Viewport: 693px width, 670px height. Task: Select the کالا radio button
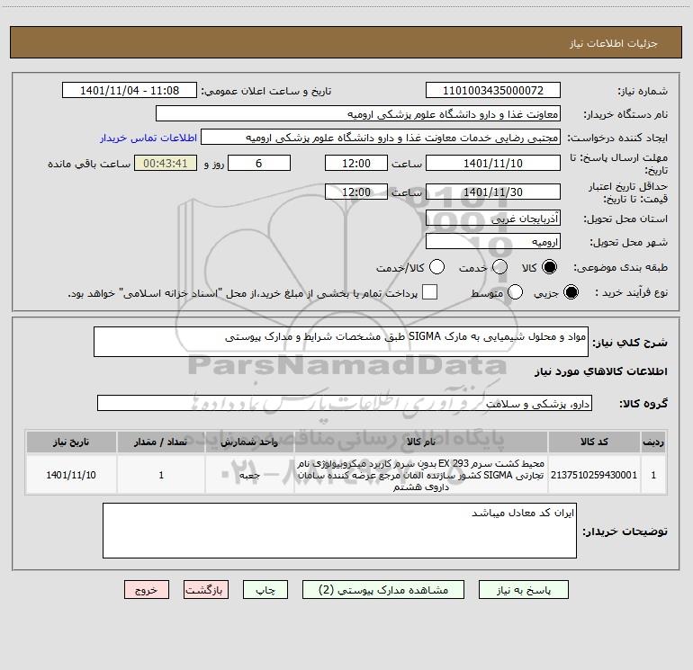(548, 268)
